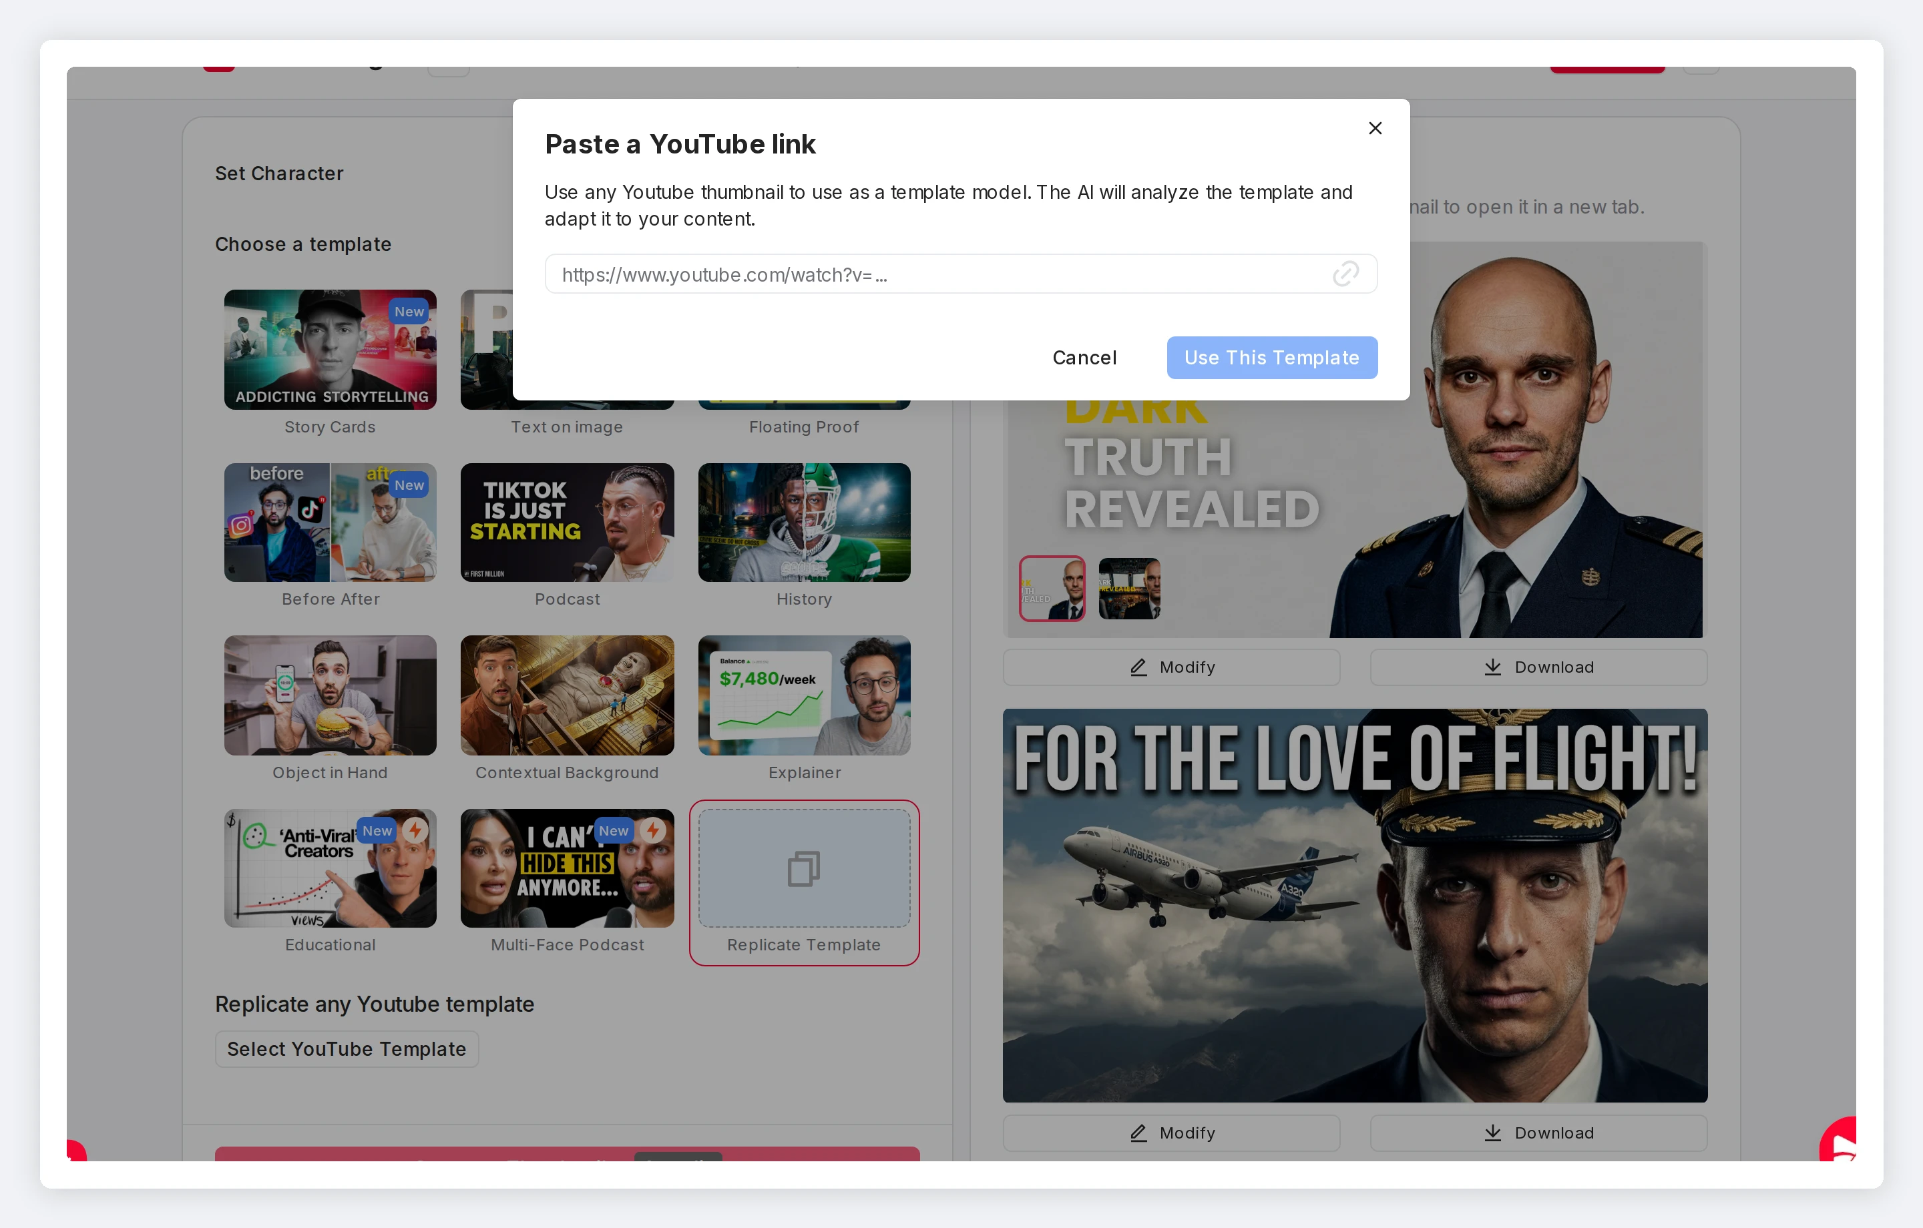This screenshot has width=1923, height=1228.
Task: Choose the Multi-Face Podcast template
Action: pos(566,868)
